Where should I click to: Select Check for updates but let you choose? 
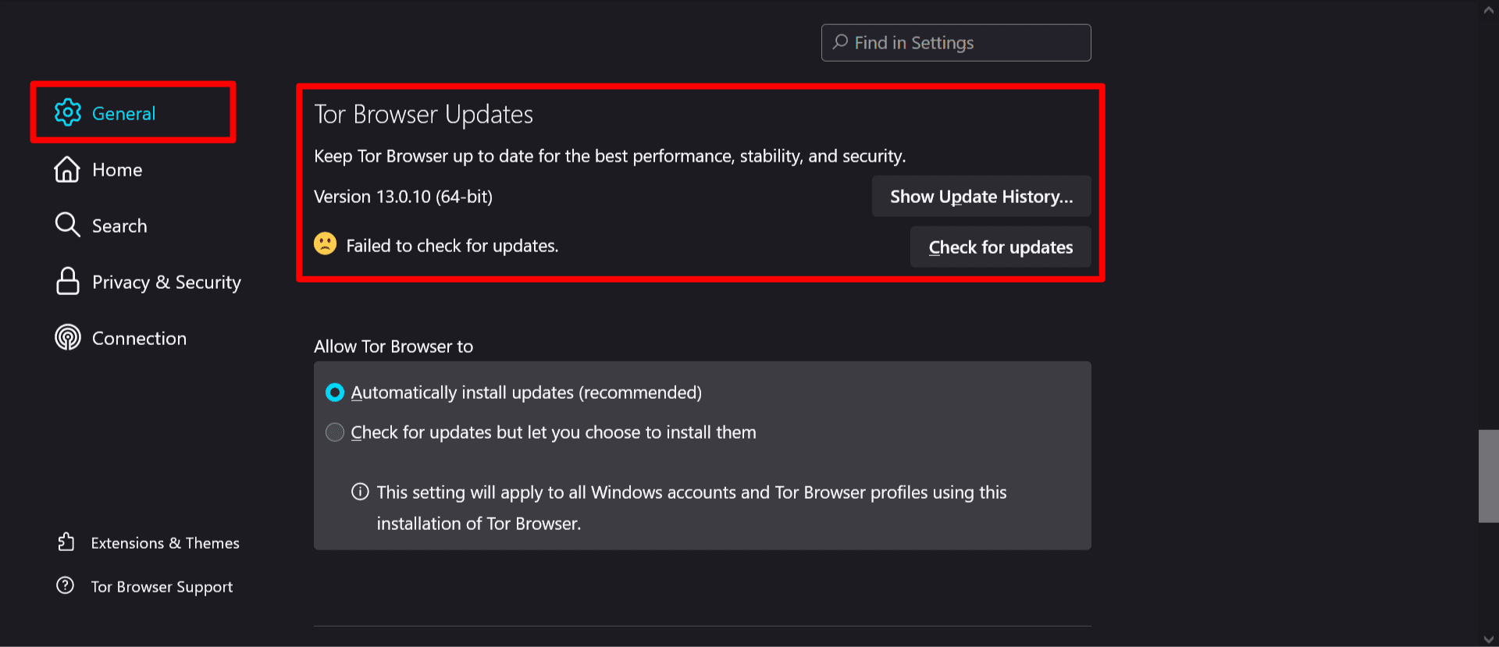point(335,432)
